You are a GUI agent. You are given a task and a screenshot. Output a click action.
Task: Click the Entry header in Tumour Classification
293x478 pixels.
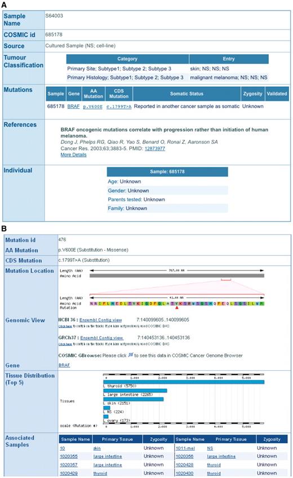coord(229,59)
